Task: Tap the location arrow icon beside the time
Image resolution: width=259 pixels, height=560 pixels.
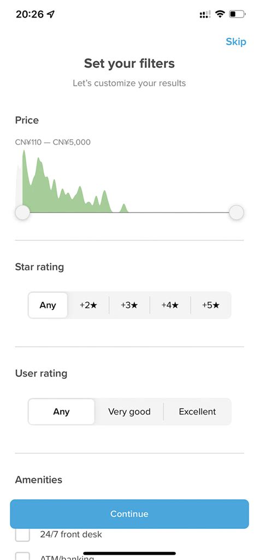Action: pos(51,14)
